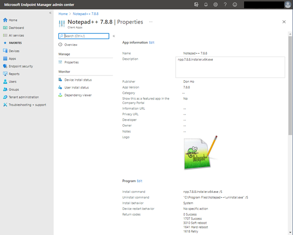Image resolution: width=293 pixels, height=235 pixels.
Task: Click return code 1707 Success
Action: pos(192,219)
